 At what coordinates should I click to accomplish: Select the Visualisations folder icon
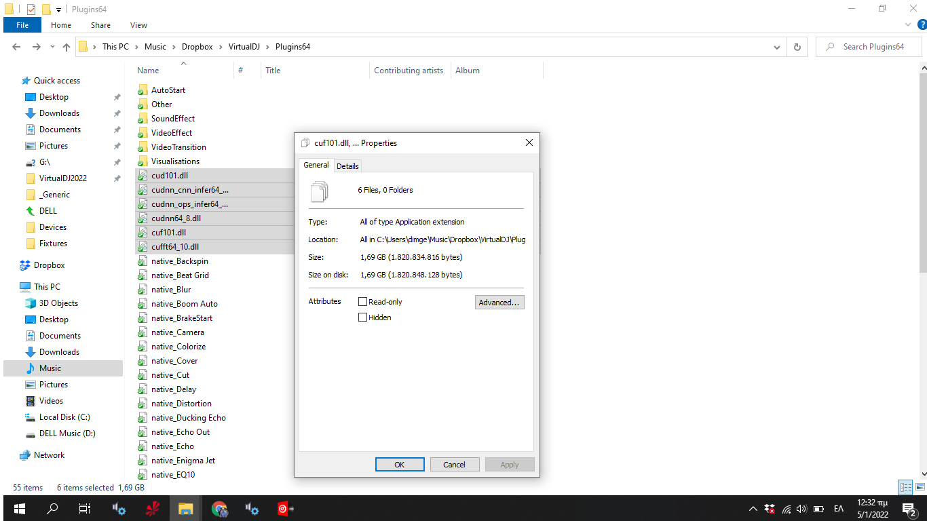tap(143, 161)
